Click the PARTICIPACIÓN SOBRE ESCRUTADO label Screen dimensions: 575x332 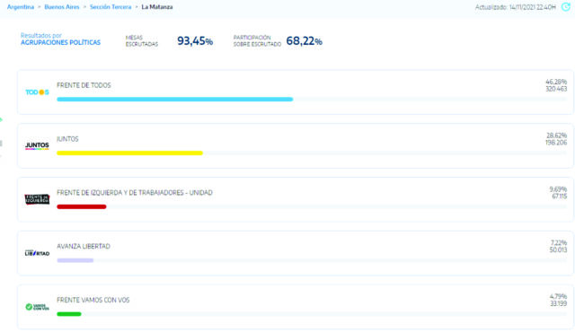click(257, 41)
